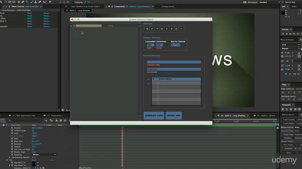Select the Pen tool in the top toolbar

23,2
